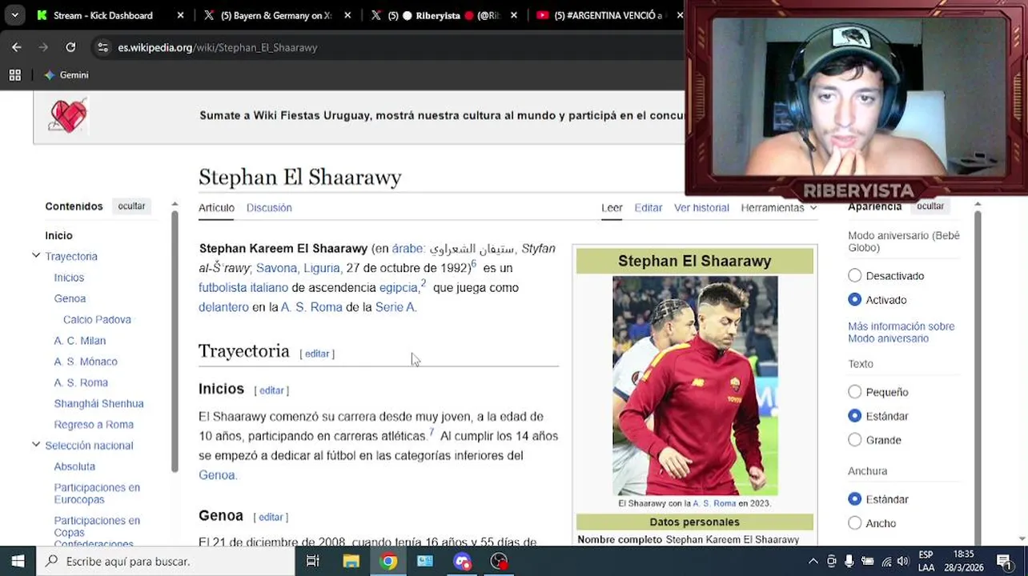Jump to Inicio in contents
1028x576 pixels.
58,235
